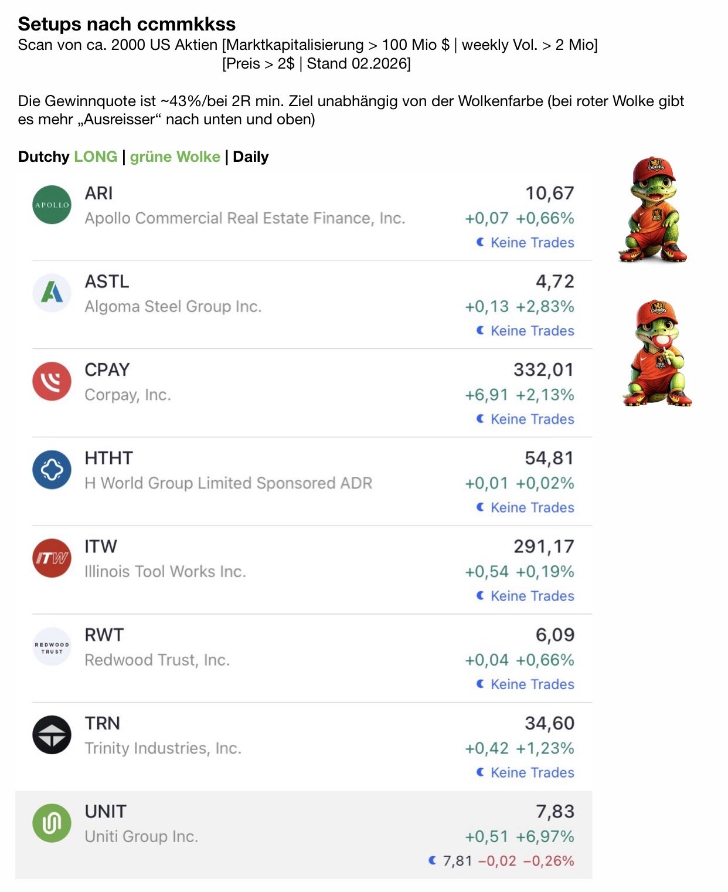
Task: Click the red ITW logo icon
Action: pos(52,558)
